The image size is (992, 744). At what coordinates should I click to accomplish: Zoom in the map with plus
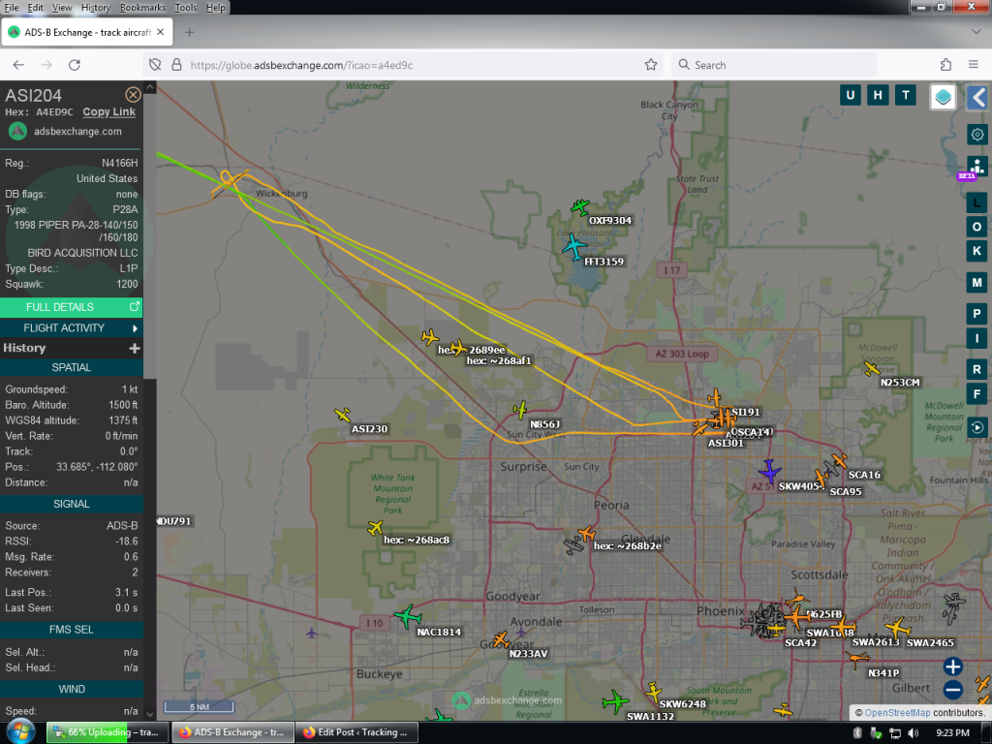coord(953,666)
